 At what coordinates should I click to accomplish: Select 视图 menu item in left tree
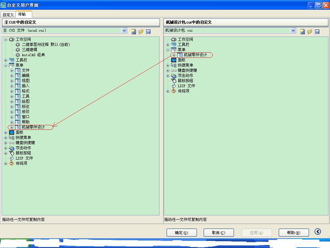[25, 80]
